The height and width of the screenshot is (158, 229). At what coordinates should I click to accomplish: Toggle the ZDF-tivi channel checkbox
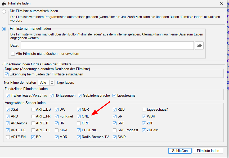point(144,130)
